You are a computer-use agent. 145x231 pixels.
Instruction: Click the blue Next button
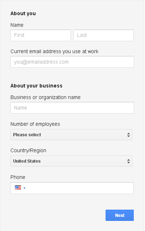(120, 215)
